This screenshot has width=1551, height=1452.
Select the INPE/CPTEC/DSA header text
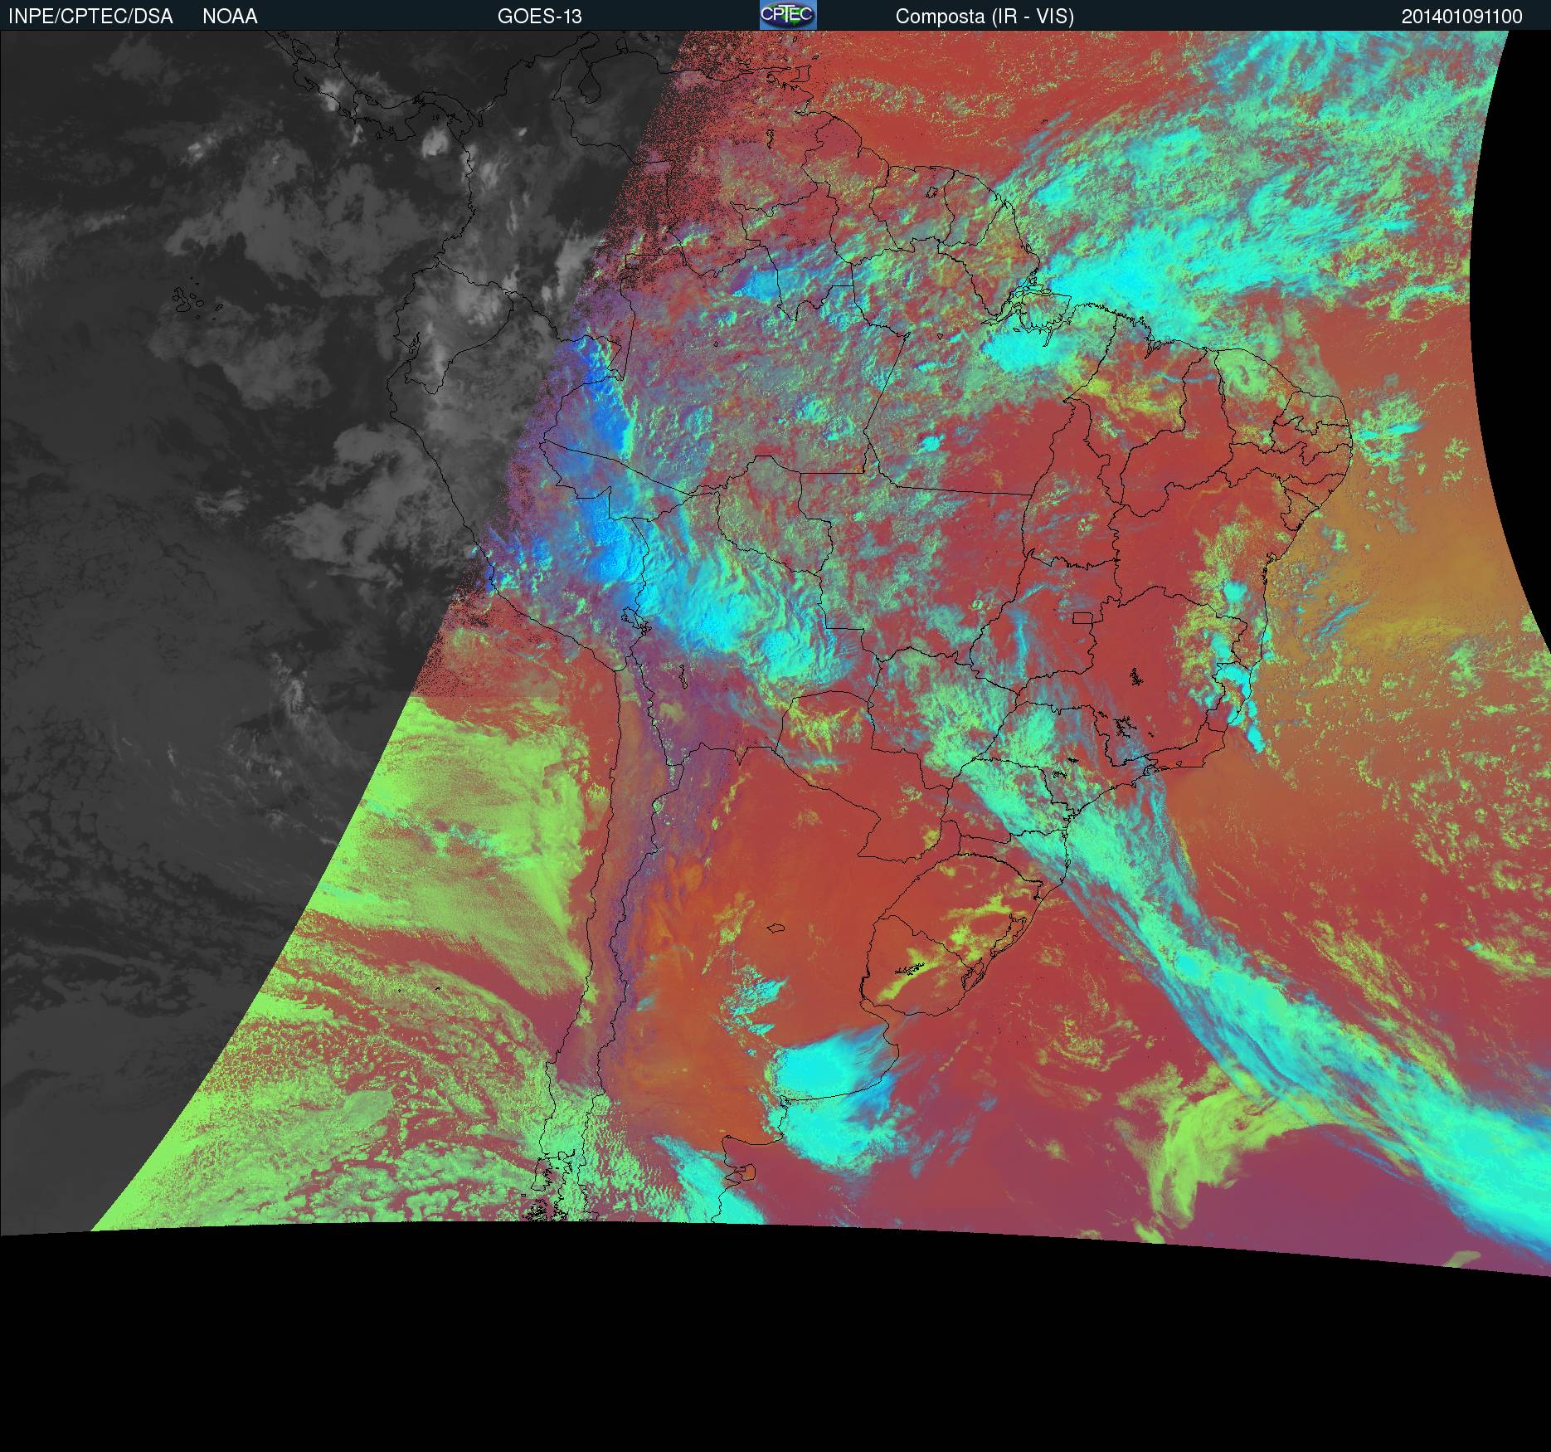coord(90,17)
